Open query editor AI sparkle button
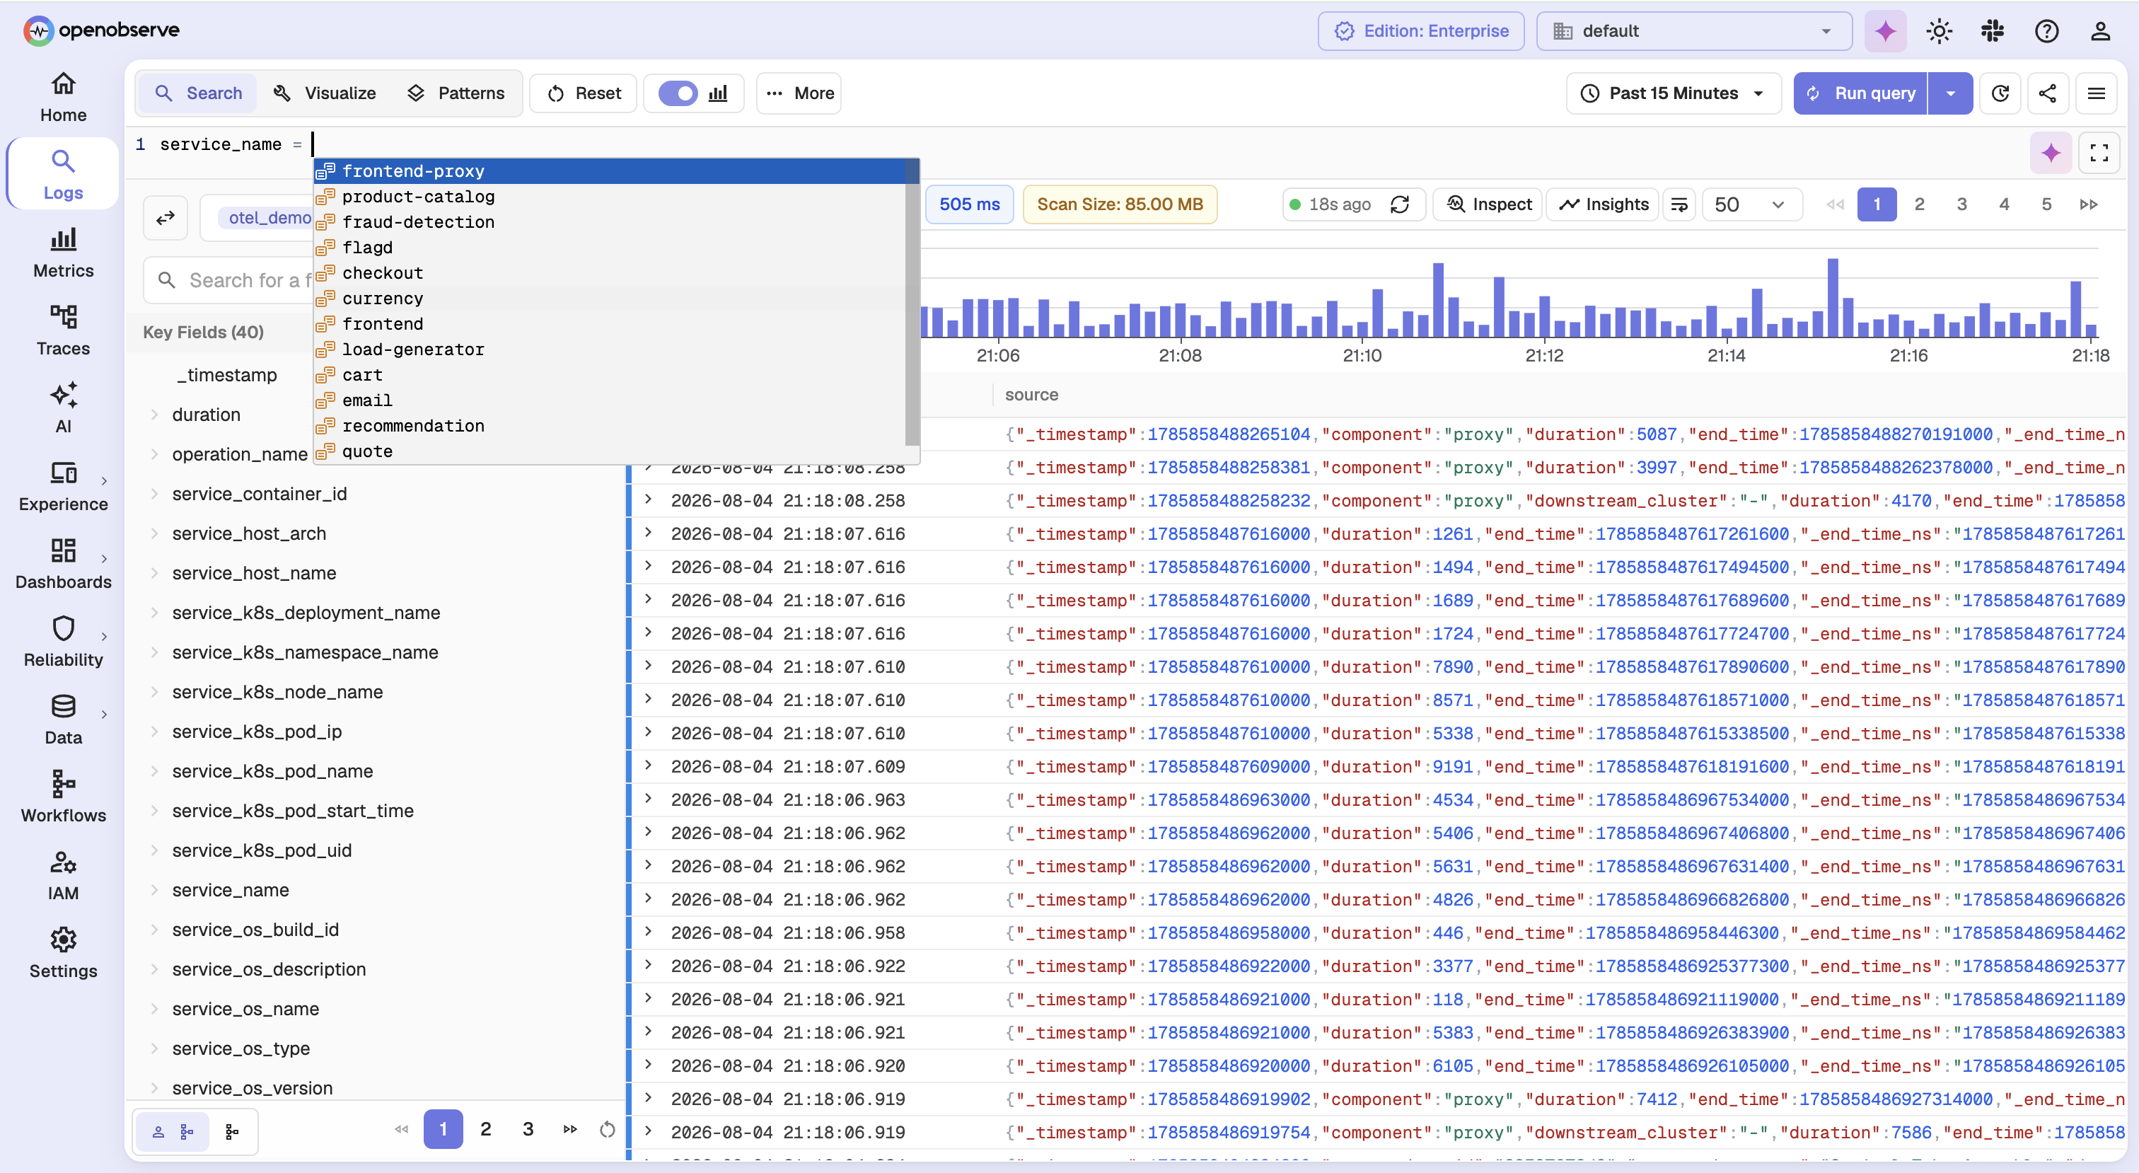Viewport: 2139px width, 1173px height. pos(2051,153)
